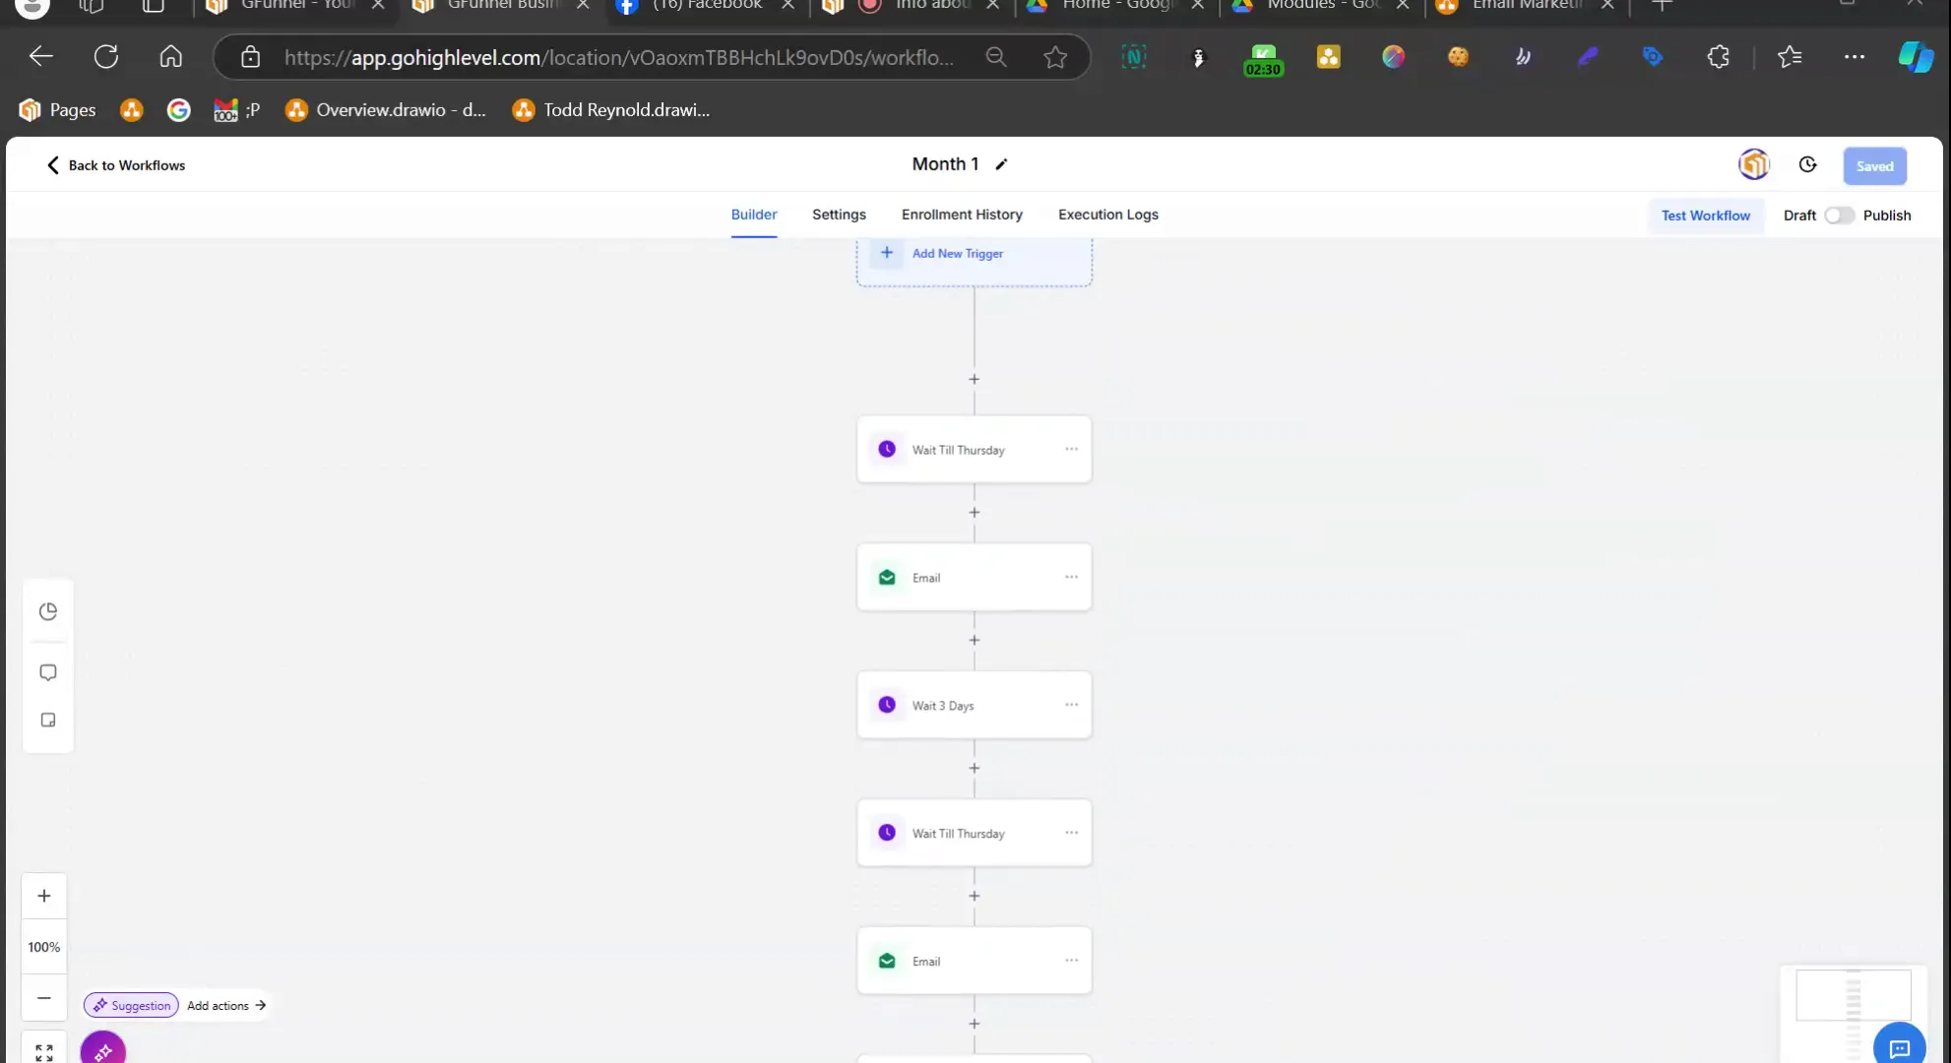Viewport: 1951px width, 1063px height.
Task: Click the workflow minimap thumbnail
Action: coord(1853,994)
